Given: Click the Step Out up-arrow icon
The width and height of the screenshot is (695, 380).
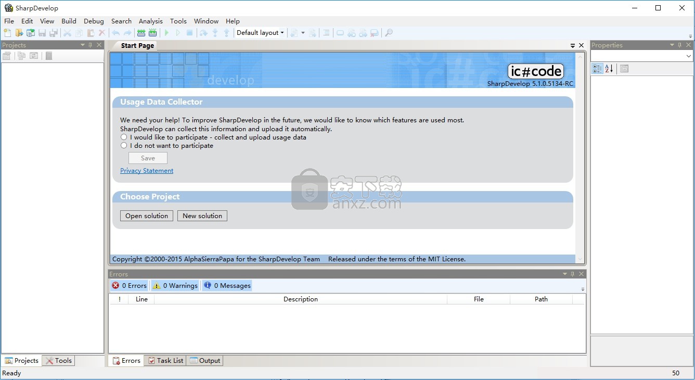Looking at the screenshot, I should (226, 33).
